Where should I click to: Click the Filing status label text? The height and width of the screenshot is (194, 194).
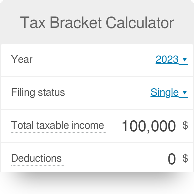point(38,92)
